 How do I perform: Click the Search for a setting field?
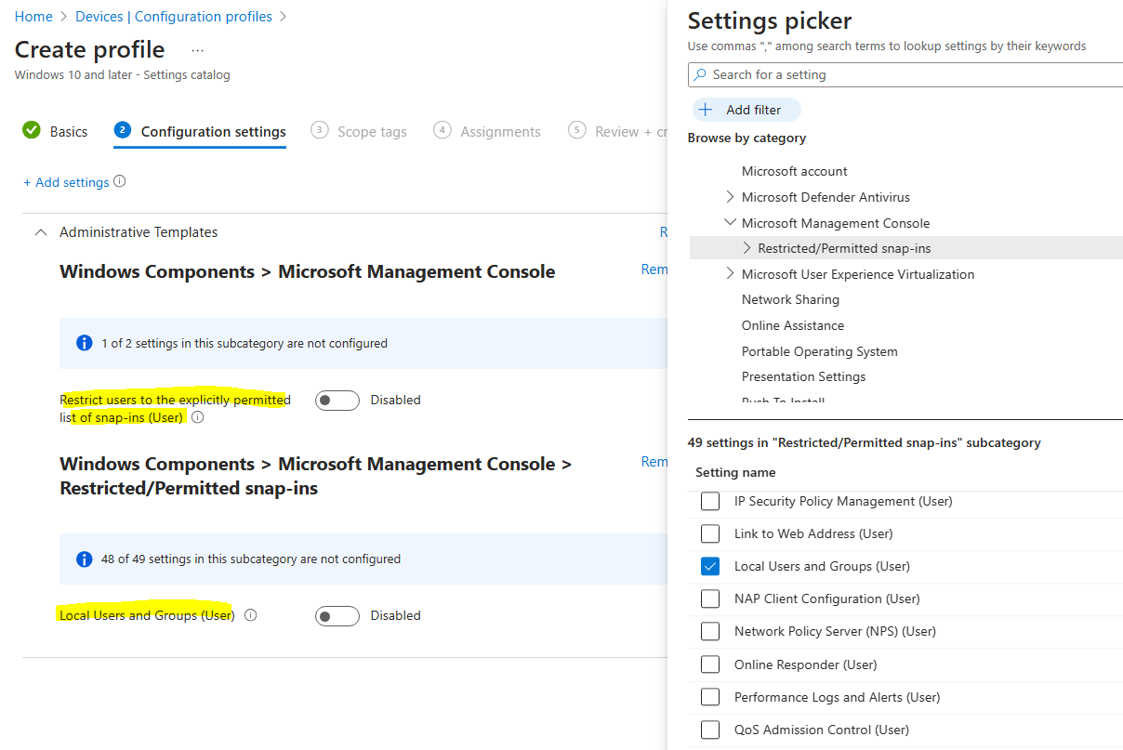(906, 74)
